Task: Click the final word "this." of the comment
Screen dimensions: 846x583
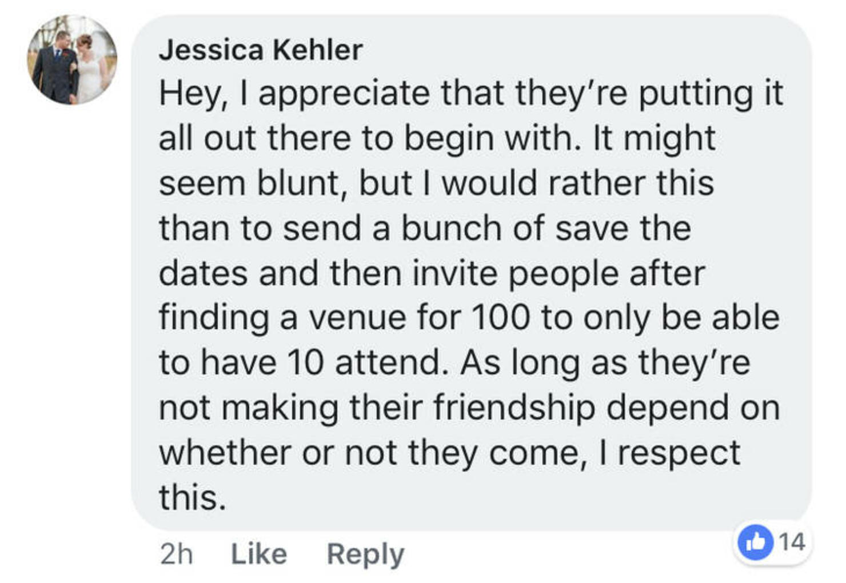Action: point(192,497)
